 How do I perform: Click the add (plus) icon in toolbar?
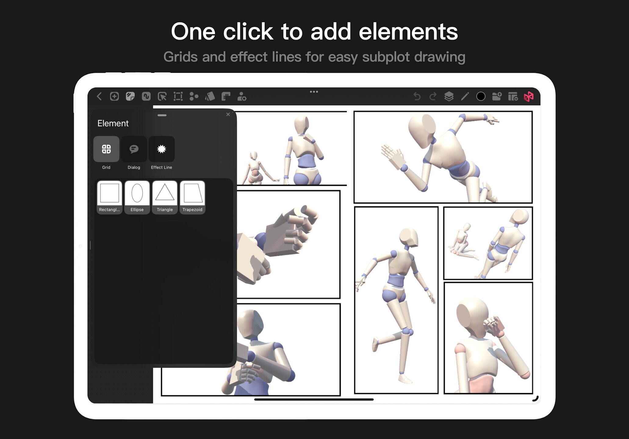coord(114,97)
